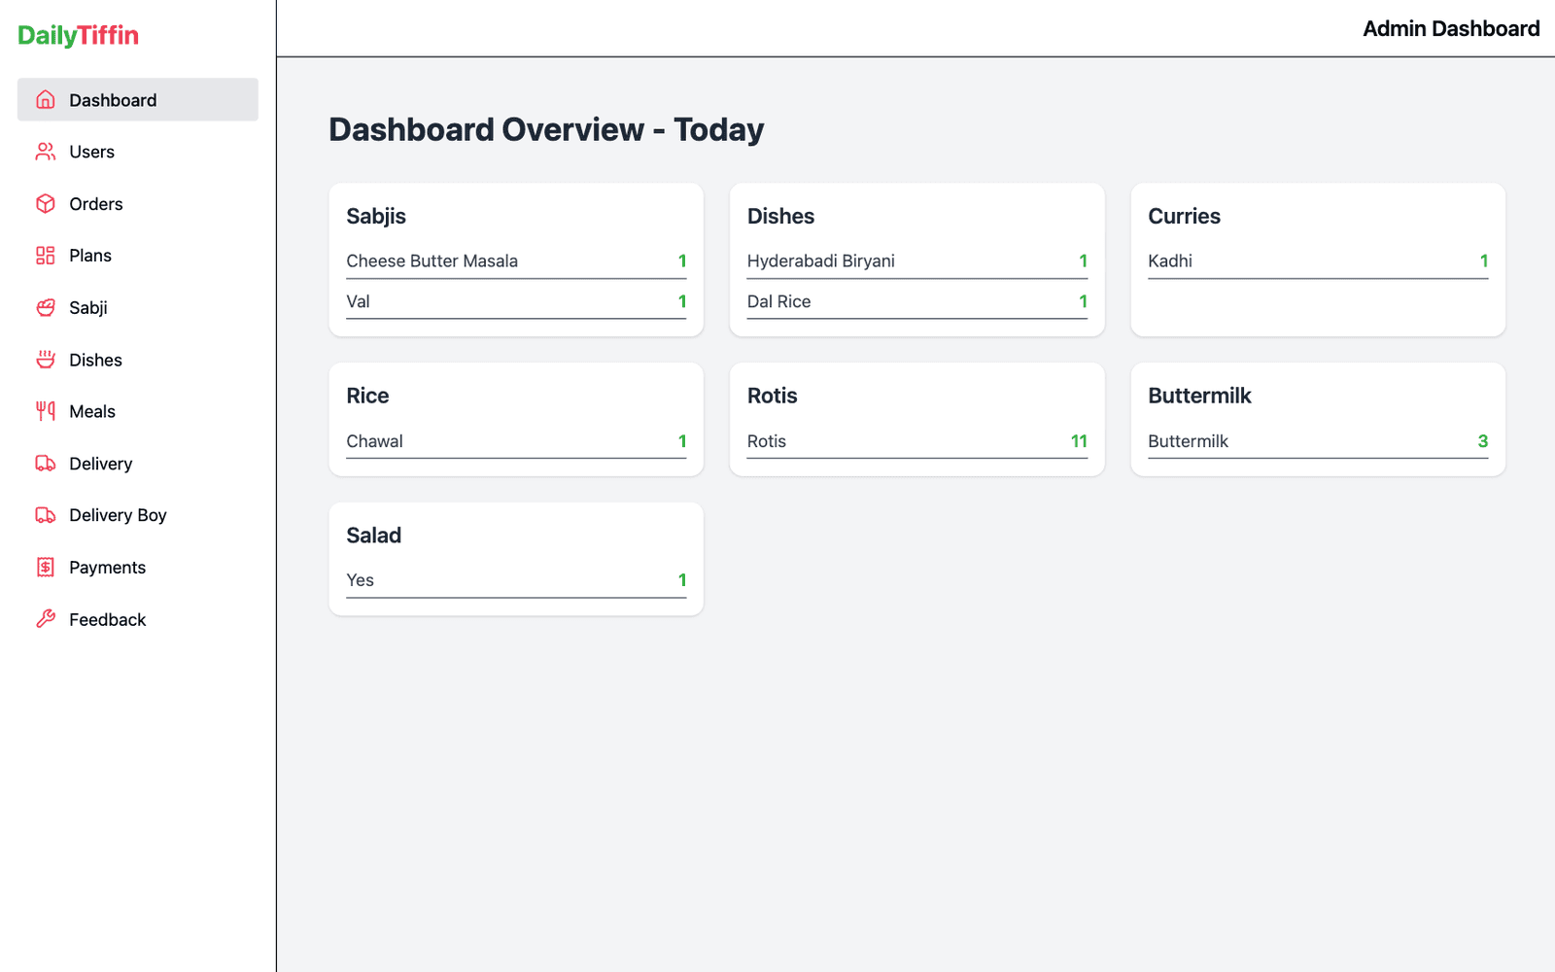Open the Payments page
The height and width of the screenshot is (972, 1555).
pos(138,568)
